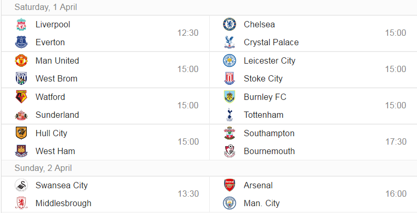Open the Middlesbrough team name link

pos(63,203)
